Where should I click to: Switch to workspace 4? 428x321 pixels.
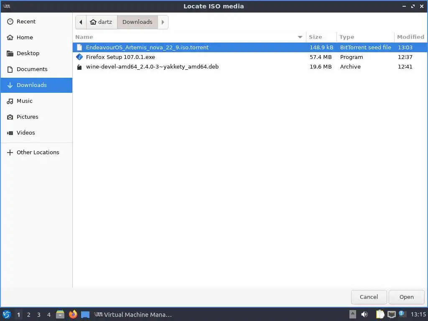pyautogui.click(x=49, y=315)
